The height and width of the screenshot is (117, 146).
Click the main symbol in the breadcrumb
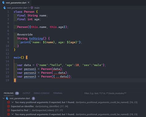(x=37, y=8)
